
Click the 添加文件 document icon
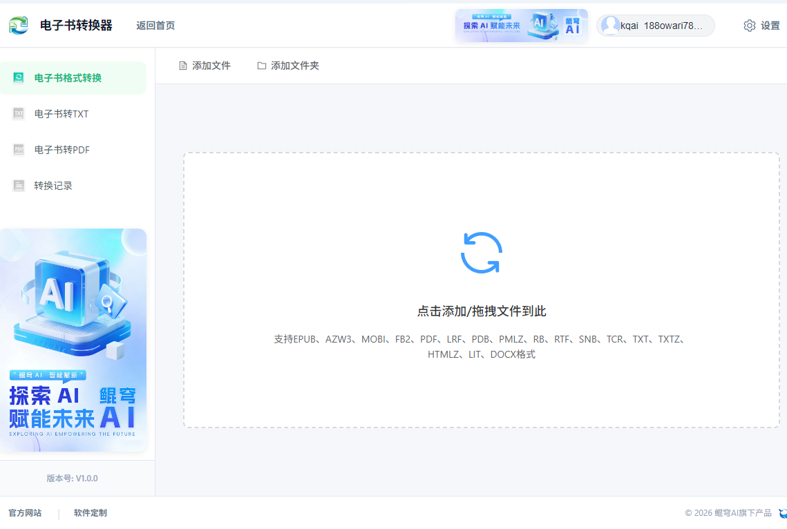tap(182, 65)
